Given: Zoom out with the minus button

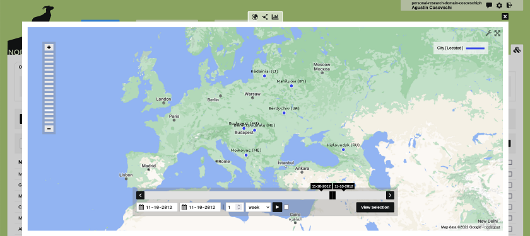Looking at the screenshot, I should 49,129.
